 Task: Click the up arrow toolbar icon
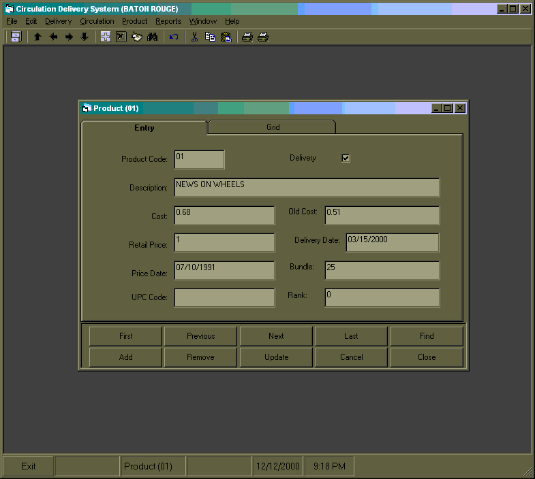coord(37,37)
